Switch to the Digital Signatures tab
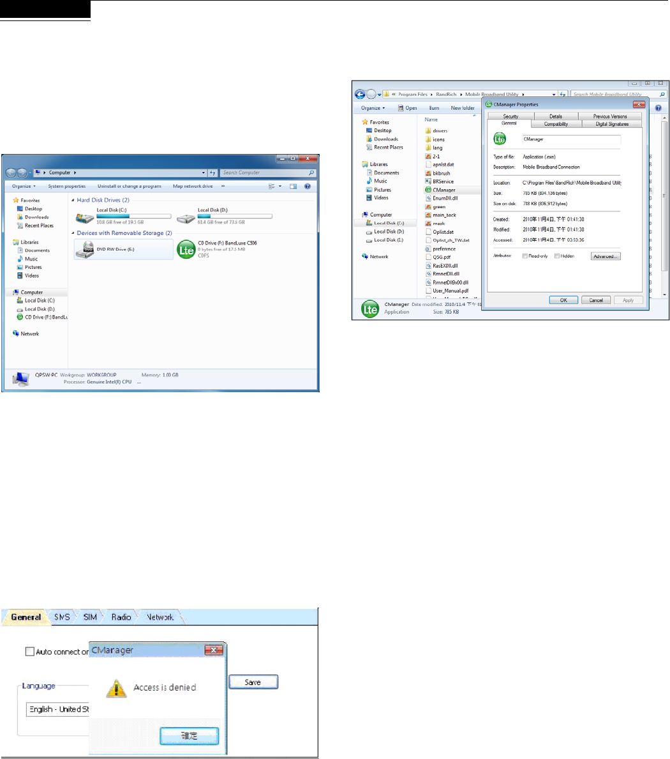This screenshot has height=759, width=670. [x=612, y=124]
